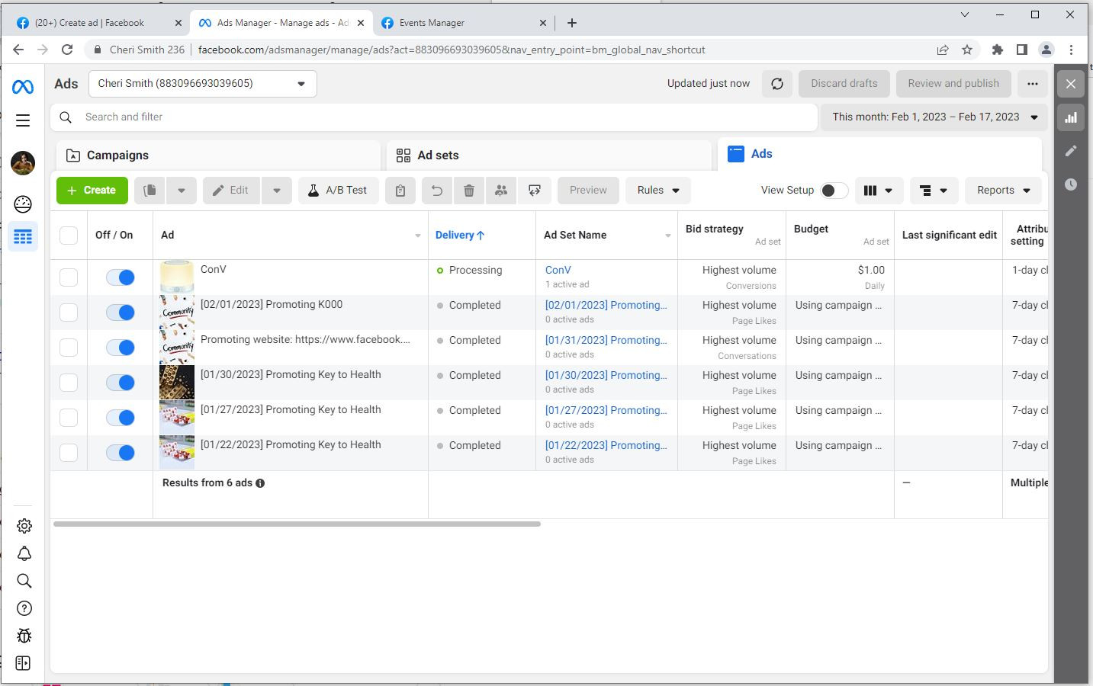Open the Columns layout dropdown
This screenshot has width=1093, height=686.
pyautogui.click(x=879, y=191)
